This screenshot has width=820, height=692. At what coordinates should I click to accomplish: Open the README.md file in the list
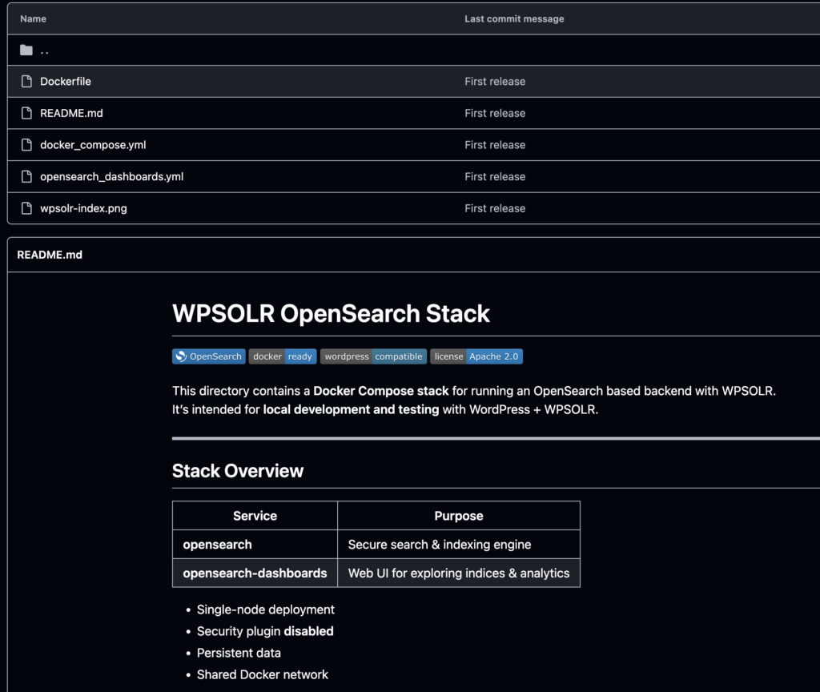(71, 113)
